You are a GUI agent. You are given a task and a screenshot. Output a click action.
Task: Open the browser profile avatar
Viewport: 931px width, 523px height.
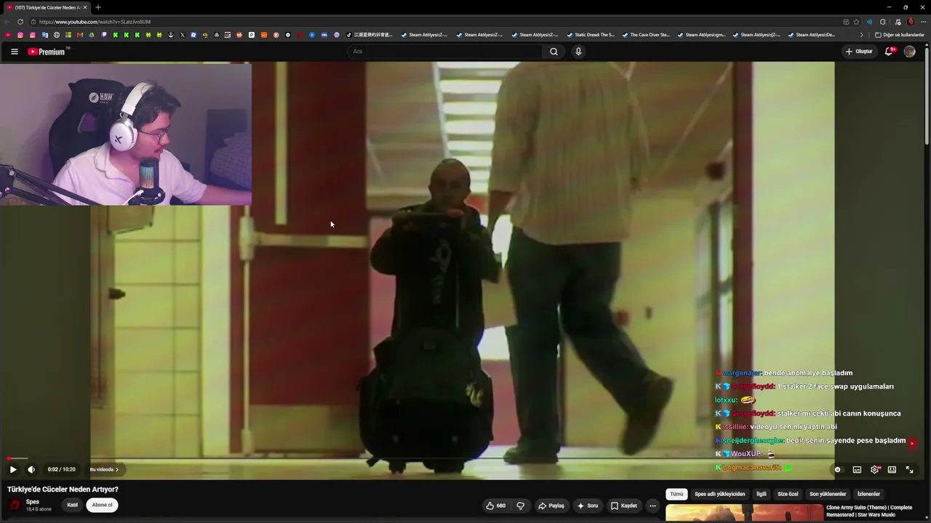(911, 22)
